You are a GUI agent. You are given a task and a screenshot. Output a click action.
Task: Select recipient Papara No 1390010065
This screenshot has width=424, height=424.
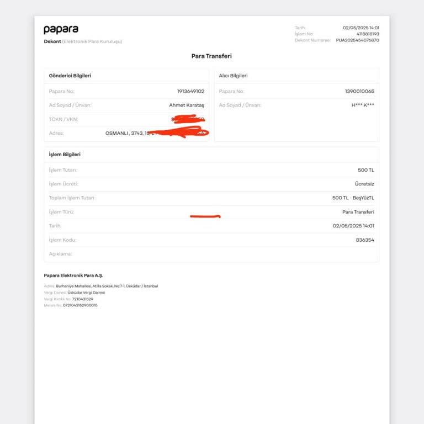click(359, 91)
